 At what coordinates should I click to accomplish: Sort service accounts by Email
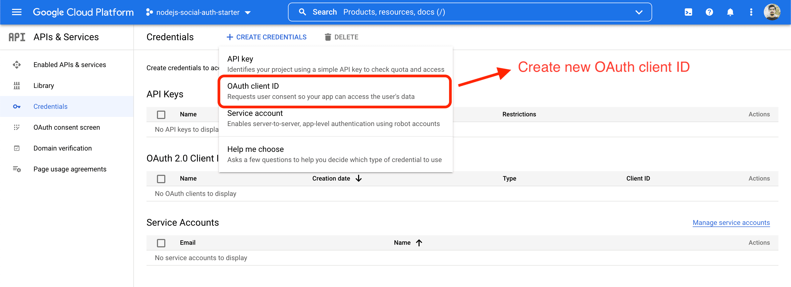tap(188, 243)
